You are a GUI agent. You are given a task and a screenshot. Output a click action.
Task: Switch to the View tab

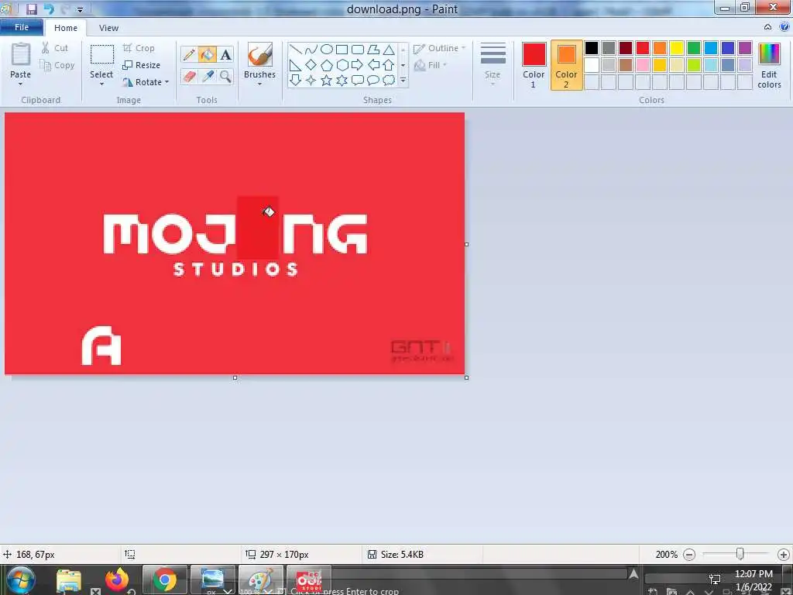[108, 28]
